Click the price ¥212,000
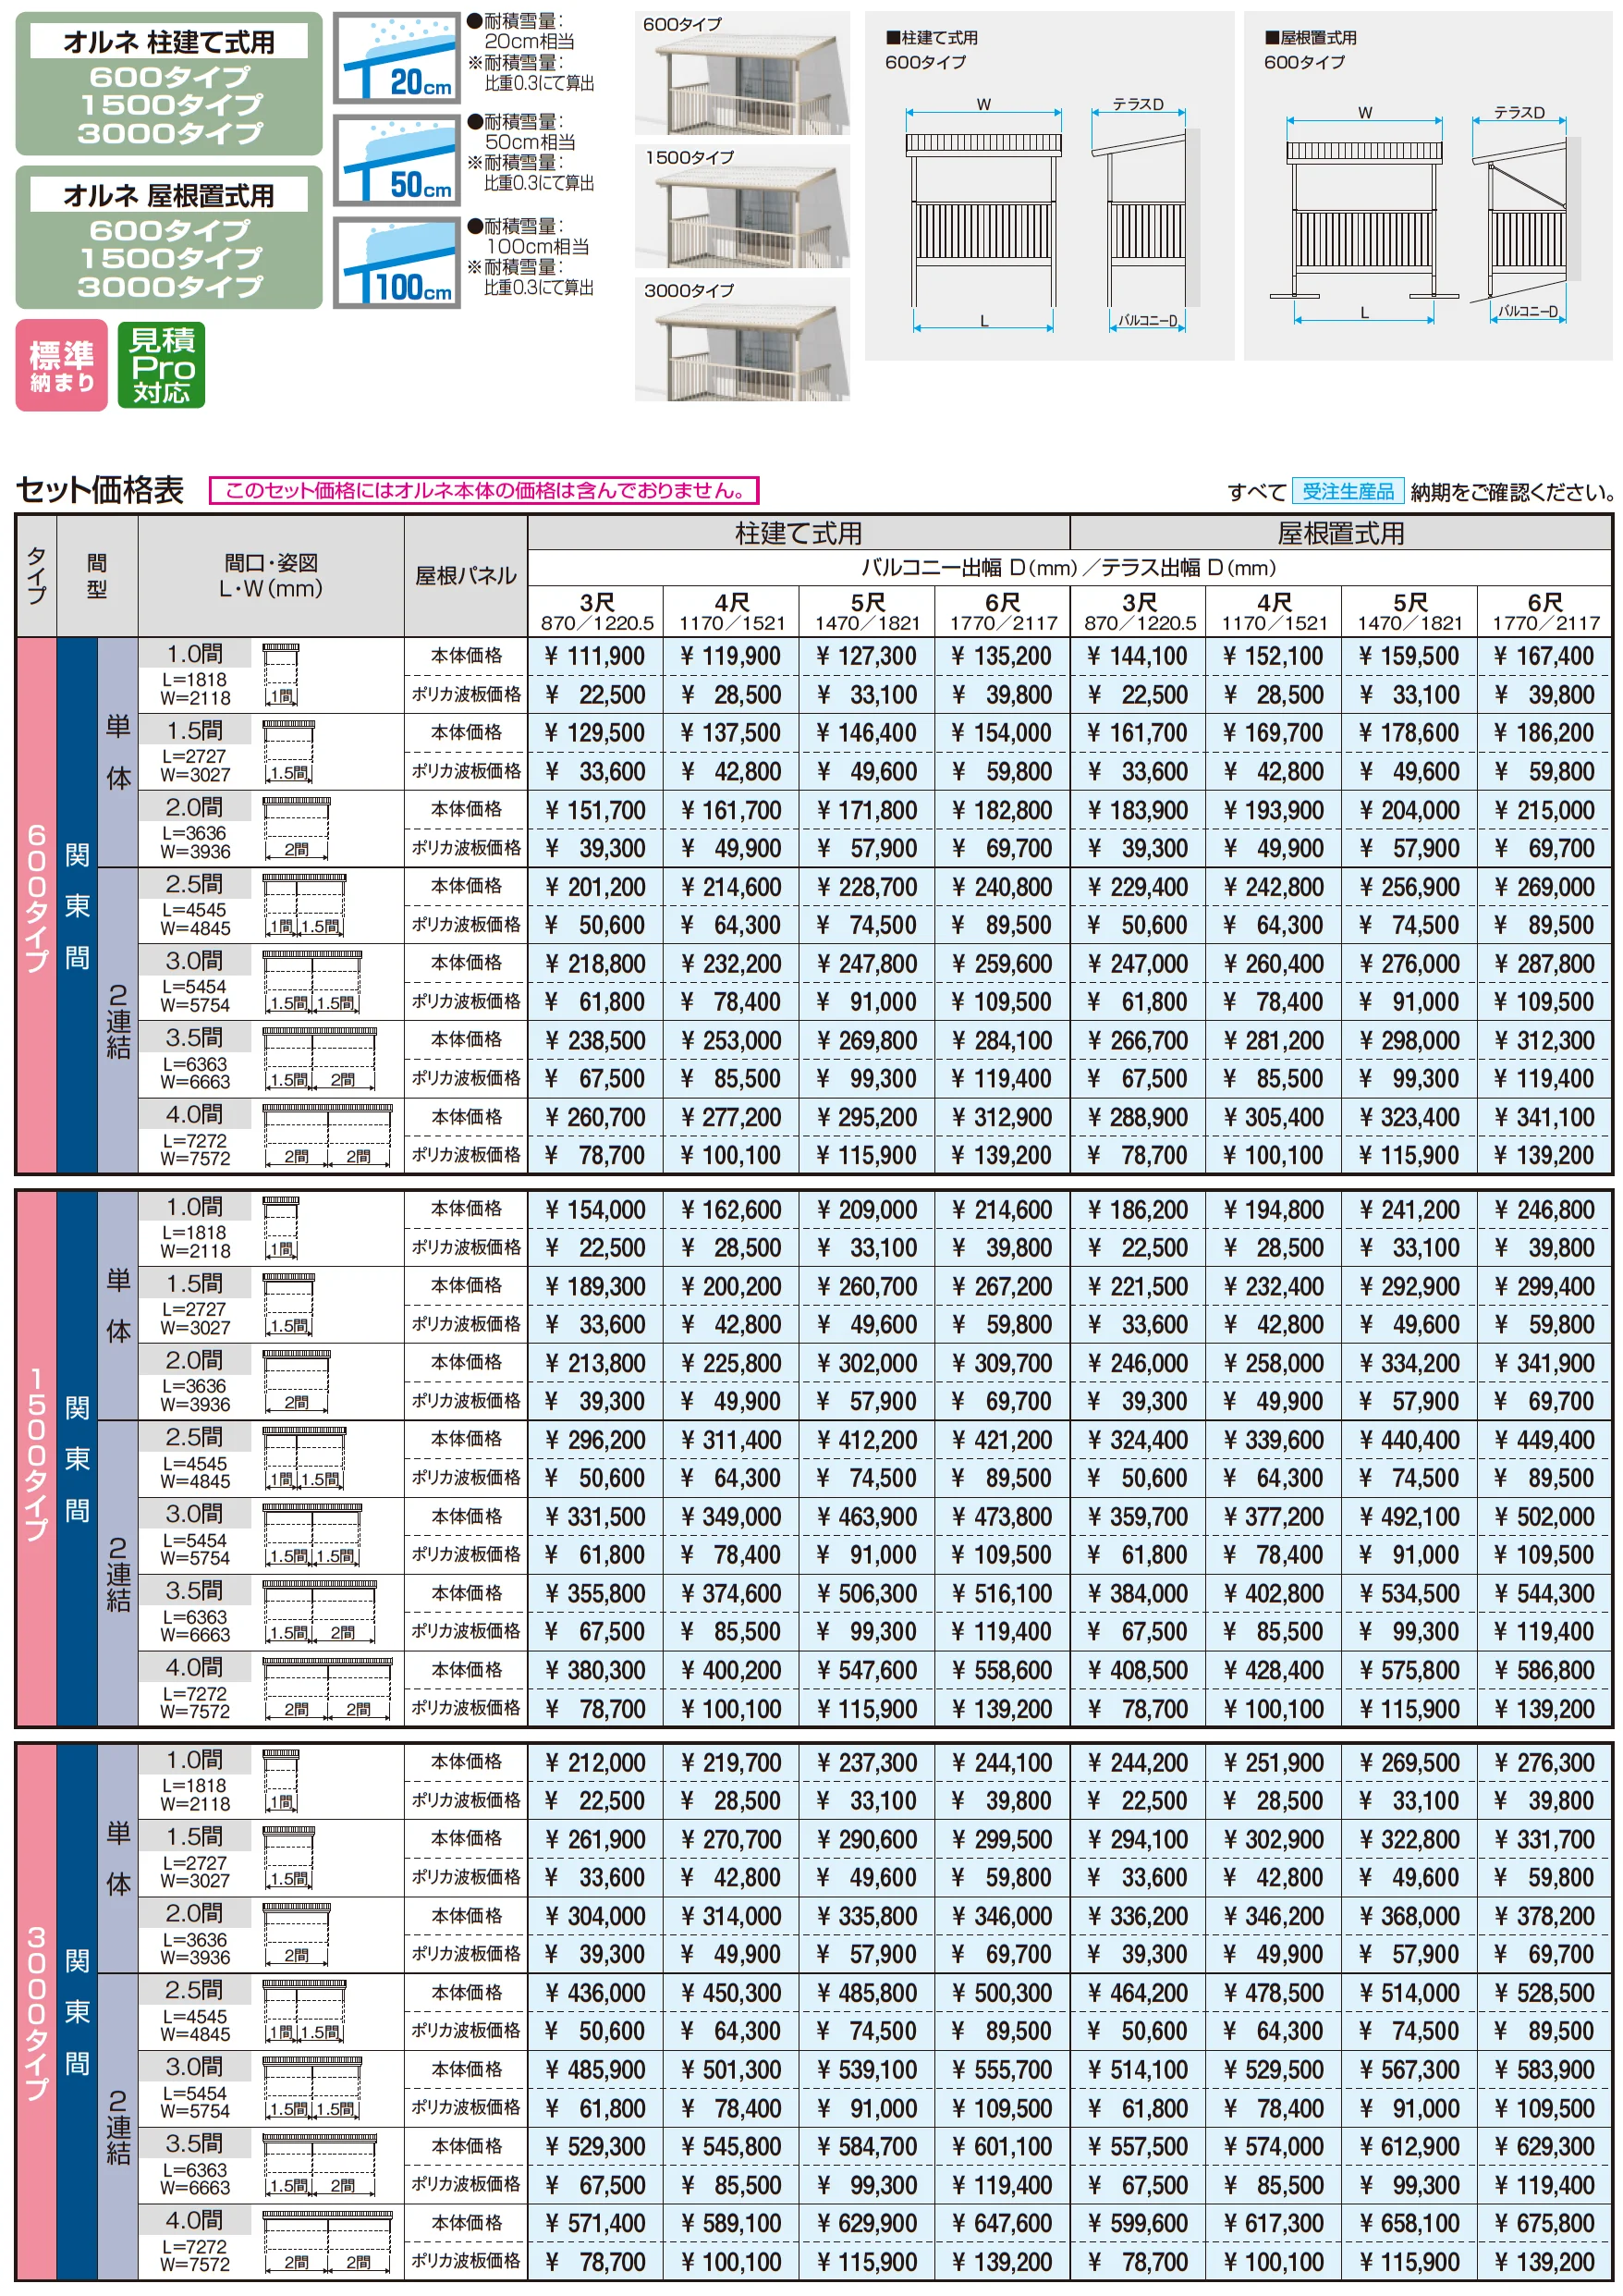Image resolution: width=1623 pixels, height=2296 pixels. click(x=594, y=1763)
